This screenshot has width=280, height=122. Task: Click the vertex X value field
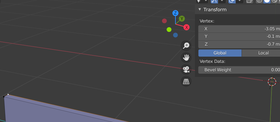tap(239, 29)
